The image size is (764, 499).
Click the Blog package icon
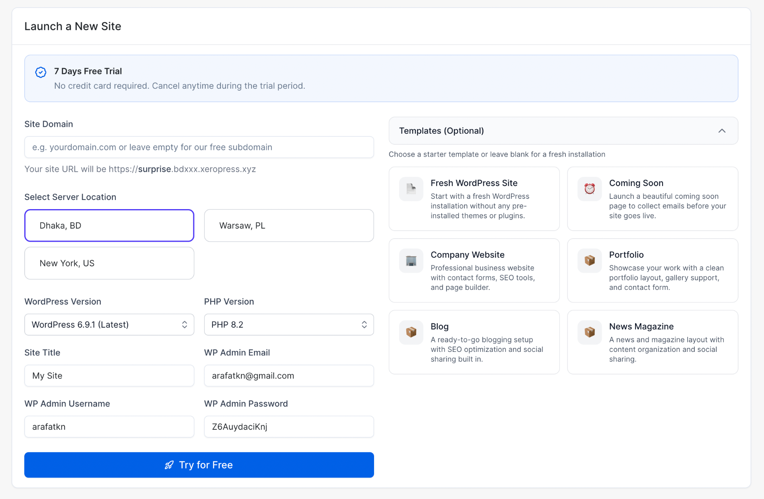[x=411, y=332]
